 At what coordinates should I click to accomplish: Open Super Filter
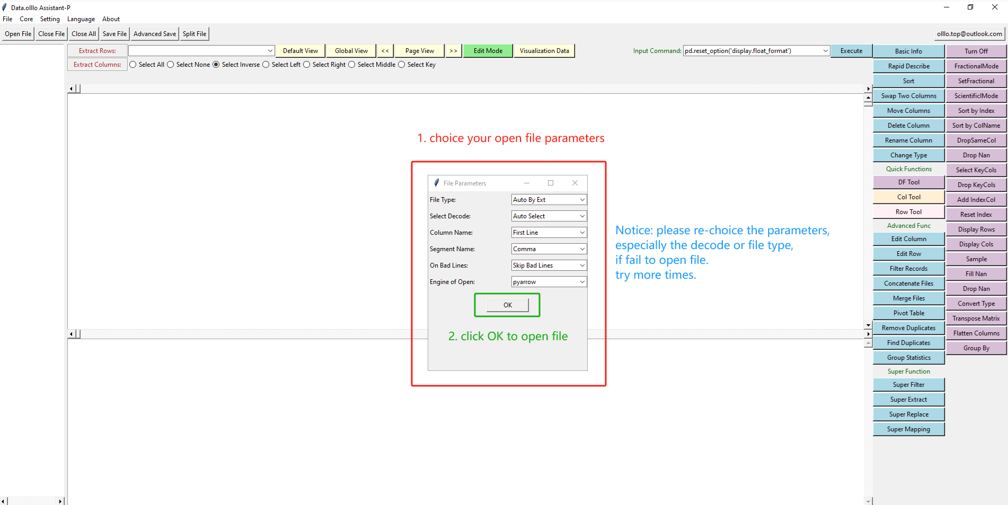point(908,385)
